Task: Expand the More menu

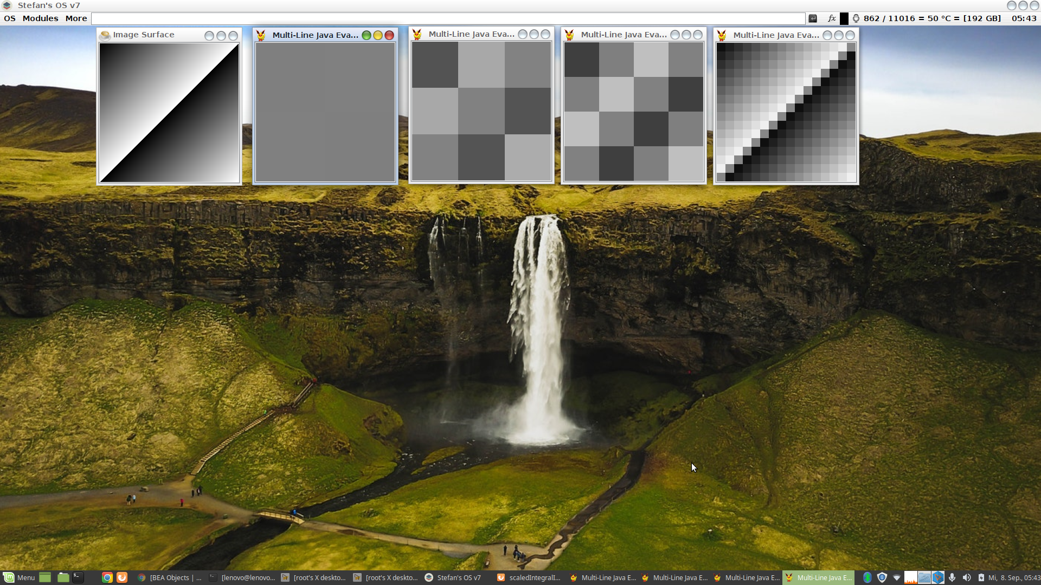Action: tap(76, 18)
